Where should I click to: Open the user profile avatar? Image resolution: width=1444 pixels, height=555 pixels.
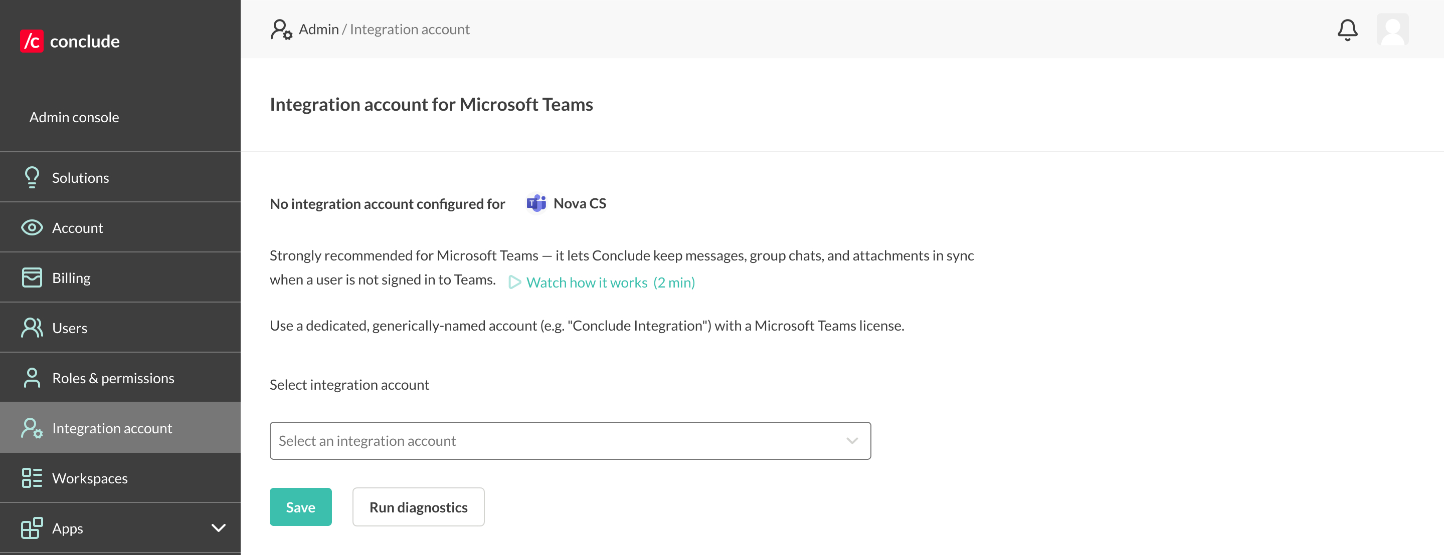pyautogui.click(x=1392, y=30)
